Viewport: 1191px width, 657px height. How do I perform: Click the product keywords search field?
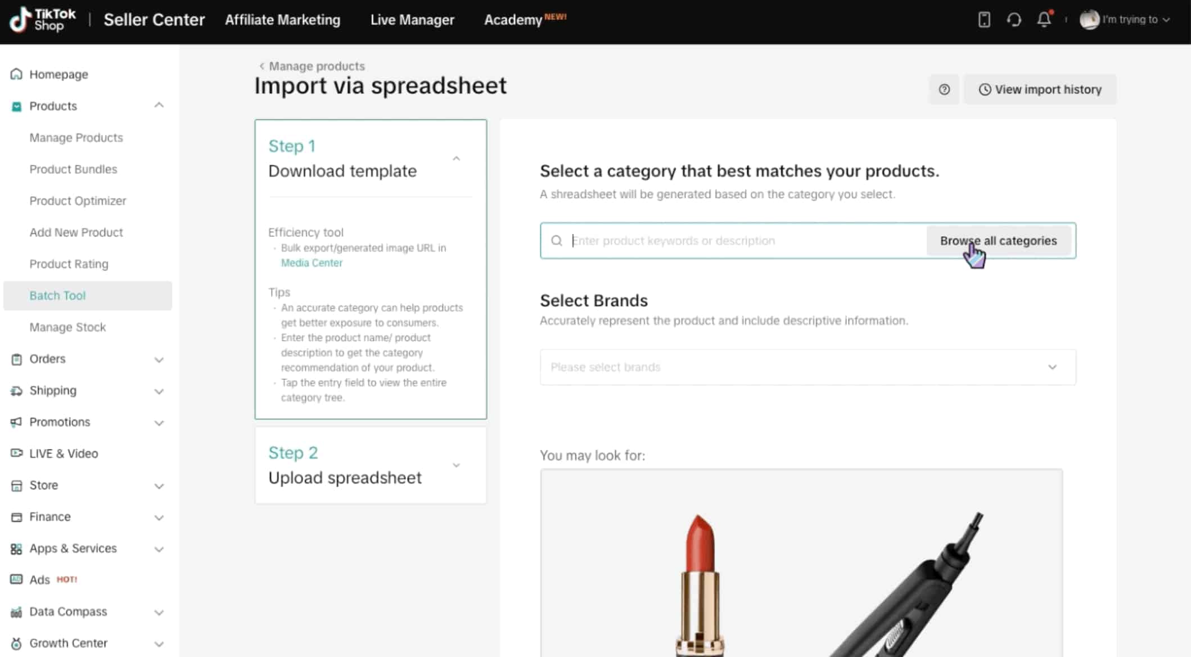click(742, 241)
